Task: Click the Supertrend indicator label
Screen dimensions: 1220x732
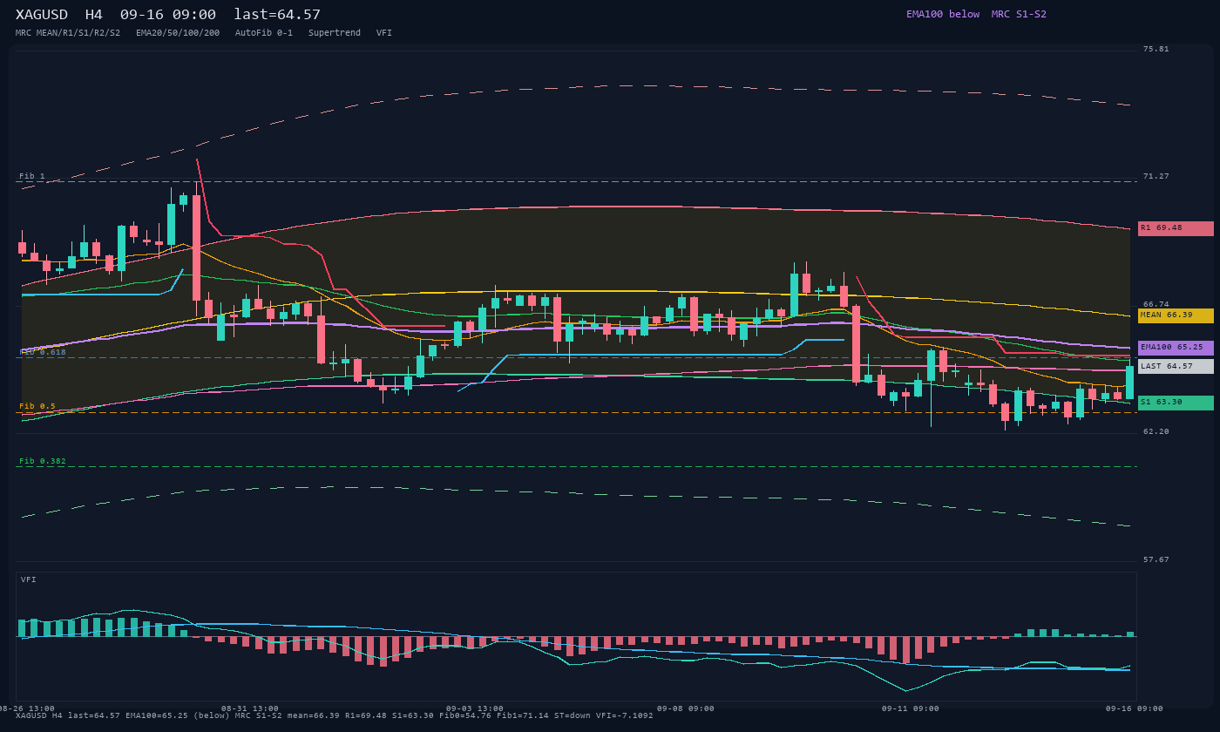Action: tap(335, 33)
